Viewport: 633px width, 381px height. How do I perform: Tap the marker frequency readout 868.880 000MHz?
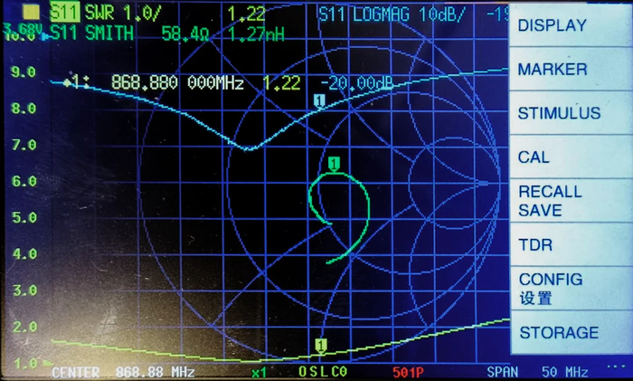click(x=177, y=83)
